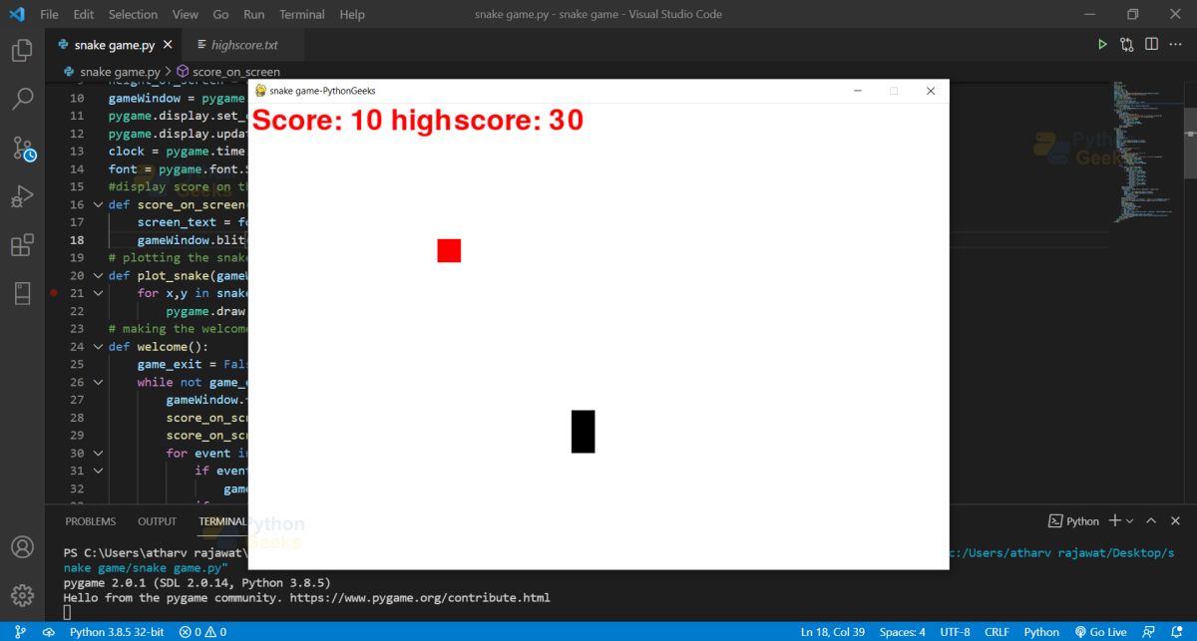Open the Explorer view in activity bar

coord(22,50)
